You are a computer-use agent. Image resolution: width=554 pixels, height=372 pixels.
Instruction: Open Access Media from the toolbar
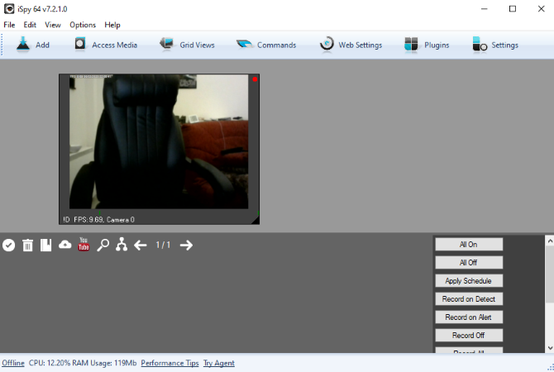[106, 45]
